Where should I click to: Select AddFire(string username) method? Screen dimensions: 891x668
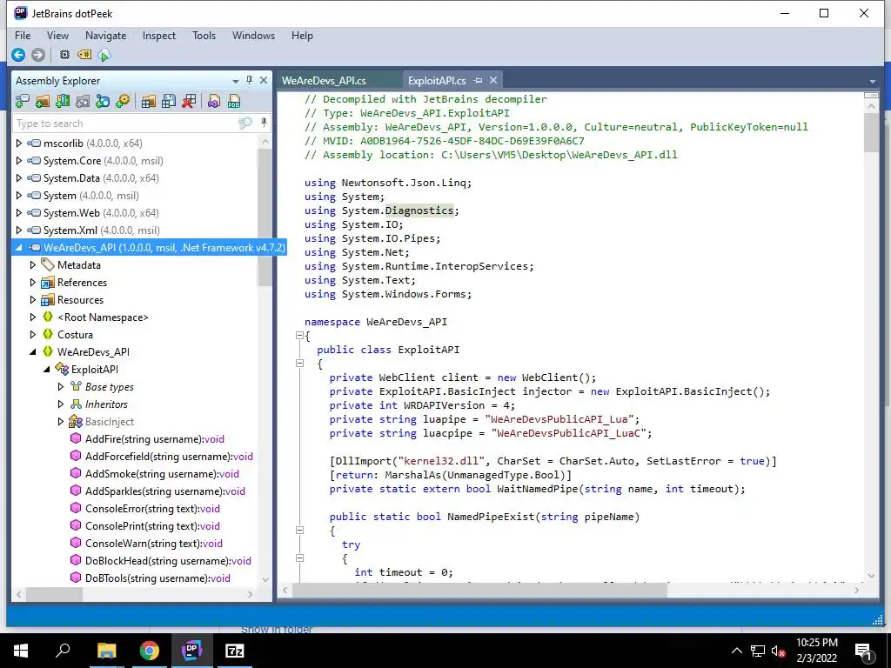[155, 439]
